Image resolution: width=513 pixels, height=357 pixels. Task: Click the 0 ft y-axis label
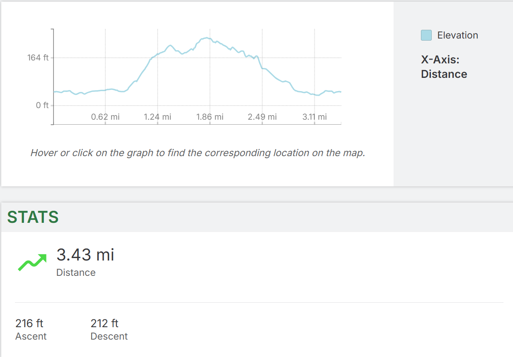tap(43, 105)
